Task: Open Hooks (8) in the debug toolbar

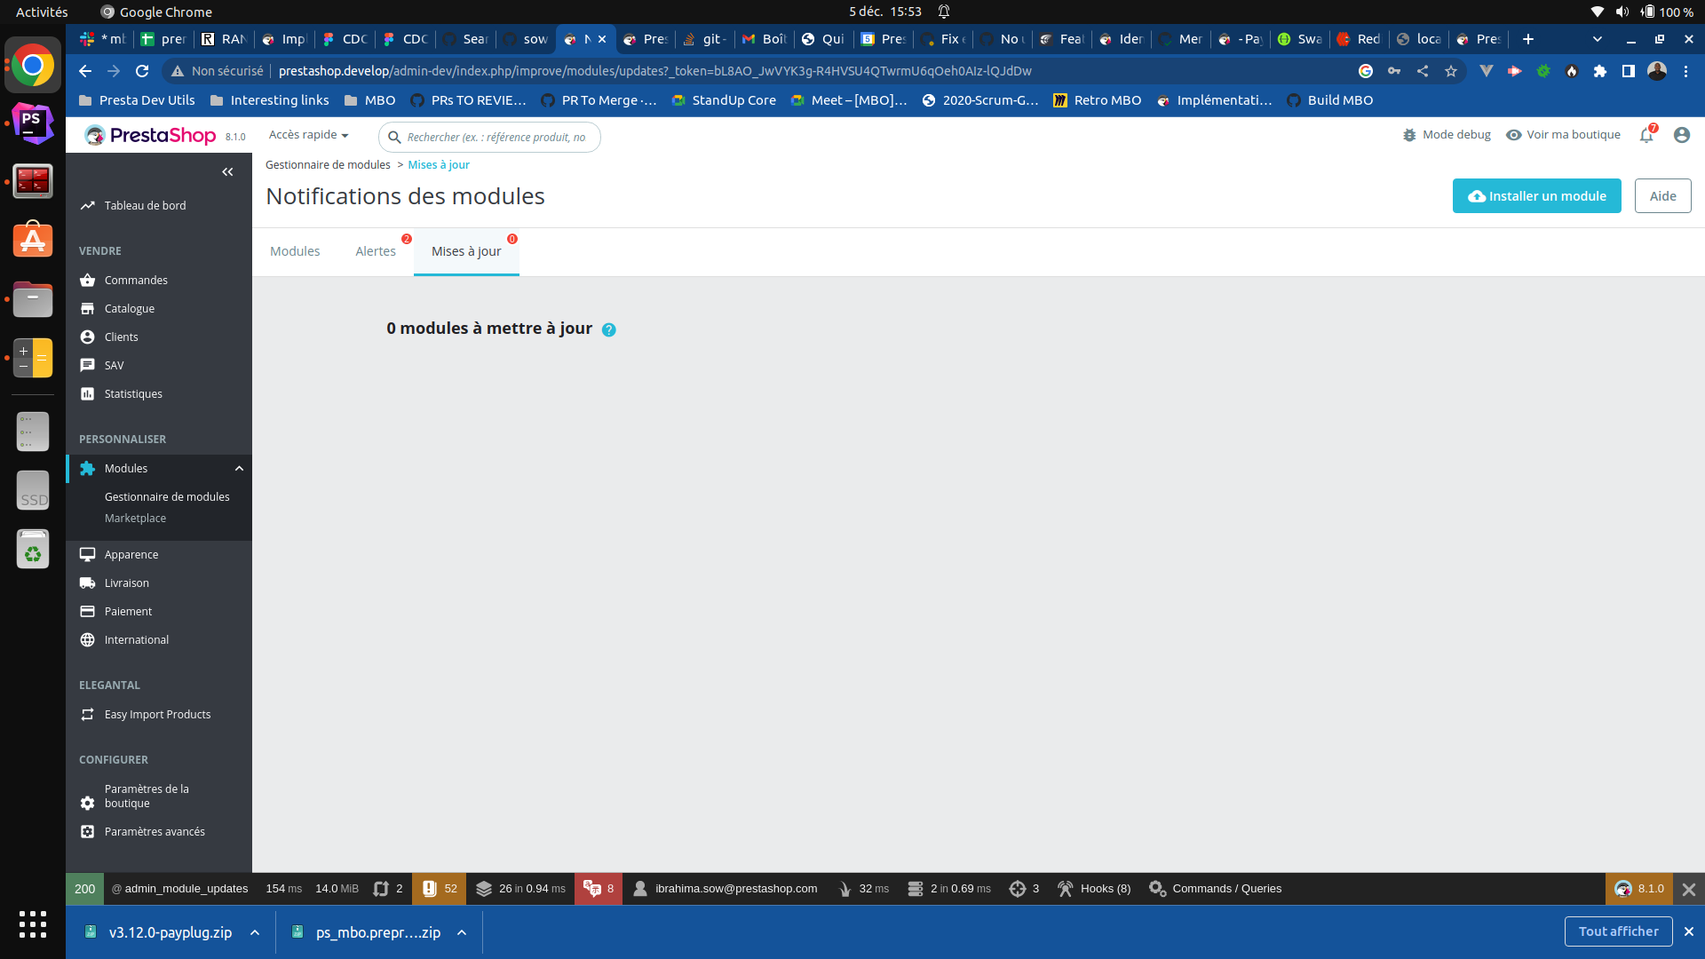Action: [1093, 888]
